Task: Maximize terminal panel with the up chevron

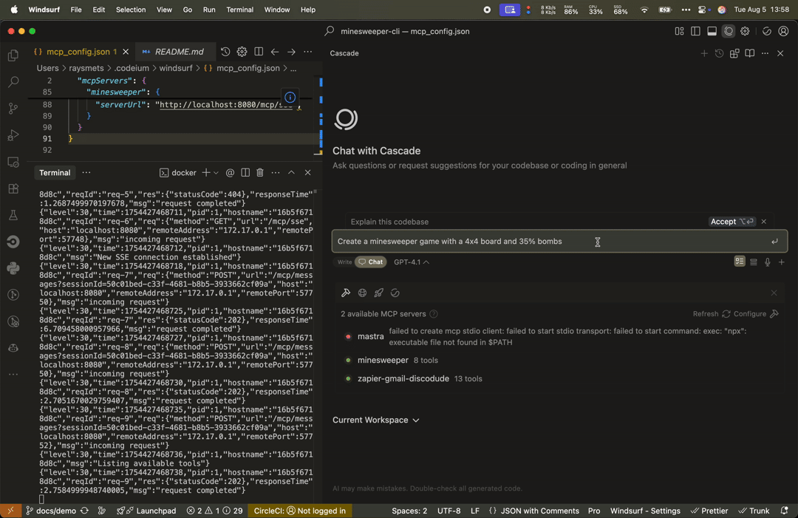Action: pyautogui.click(x=292, y=173)
